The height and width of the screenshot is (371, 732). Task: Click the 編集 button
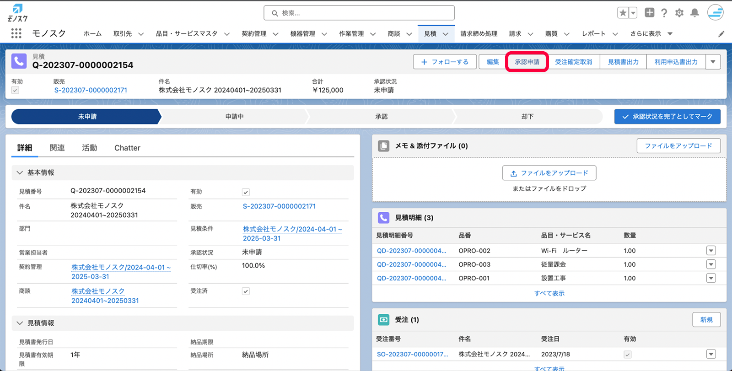click(x=493, y=62)
